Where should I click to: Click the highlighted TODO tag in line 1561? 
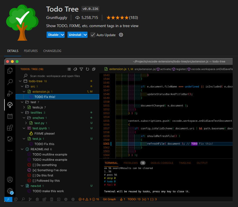194,144
